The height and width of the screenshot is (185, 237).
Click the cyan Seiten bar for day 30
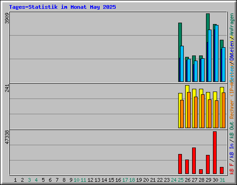[217, 53]
